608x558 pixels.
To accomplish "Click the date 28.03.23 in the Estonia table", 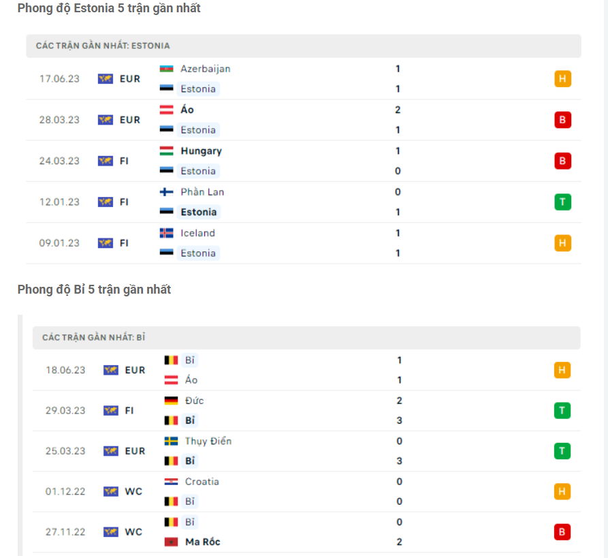I will pos(59,120).
